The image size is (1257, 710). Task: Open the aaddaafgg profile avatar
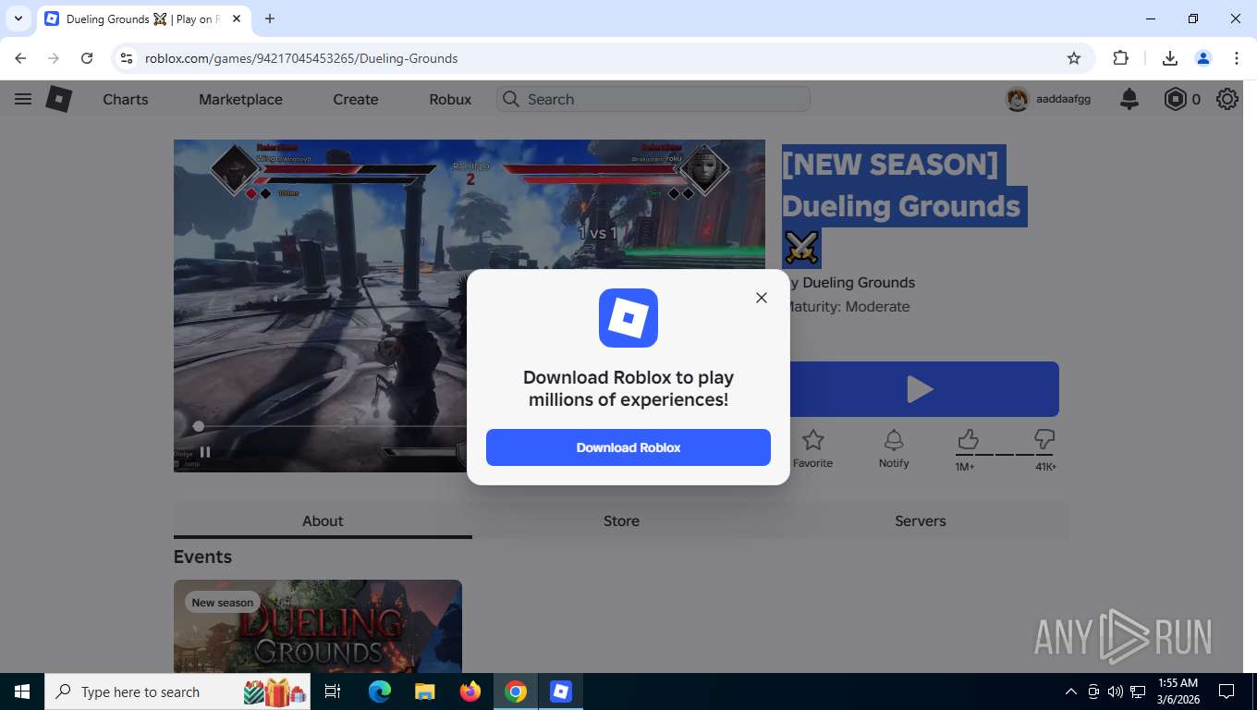1018,99
